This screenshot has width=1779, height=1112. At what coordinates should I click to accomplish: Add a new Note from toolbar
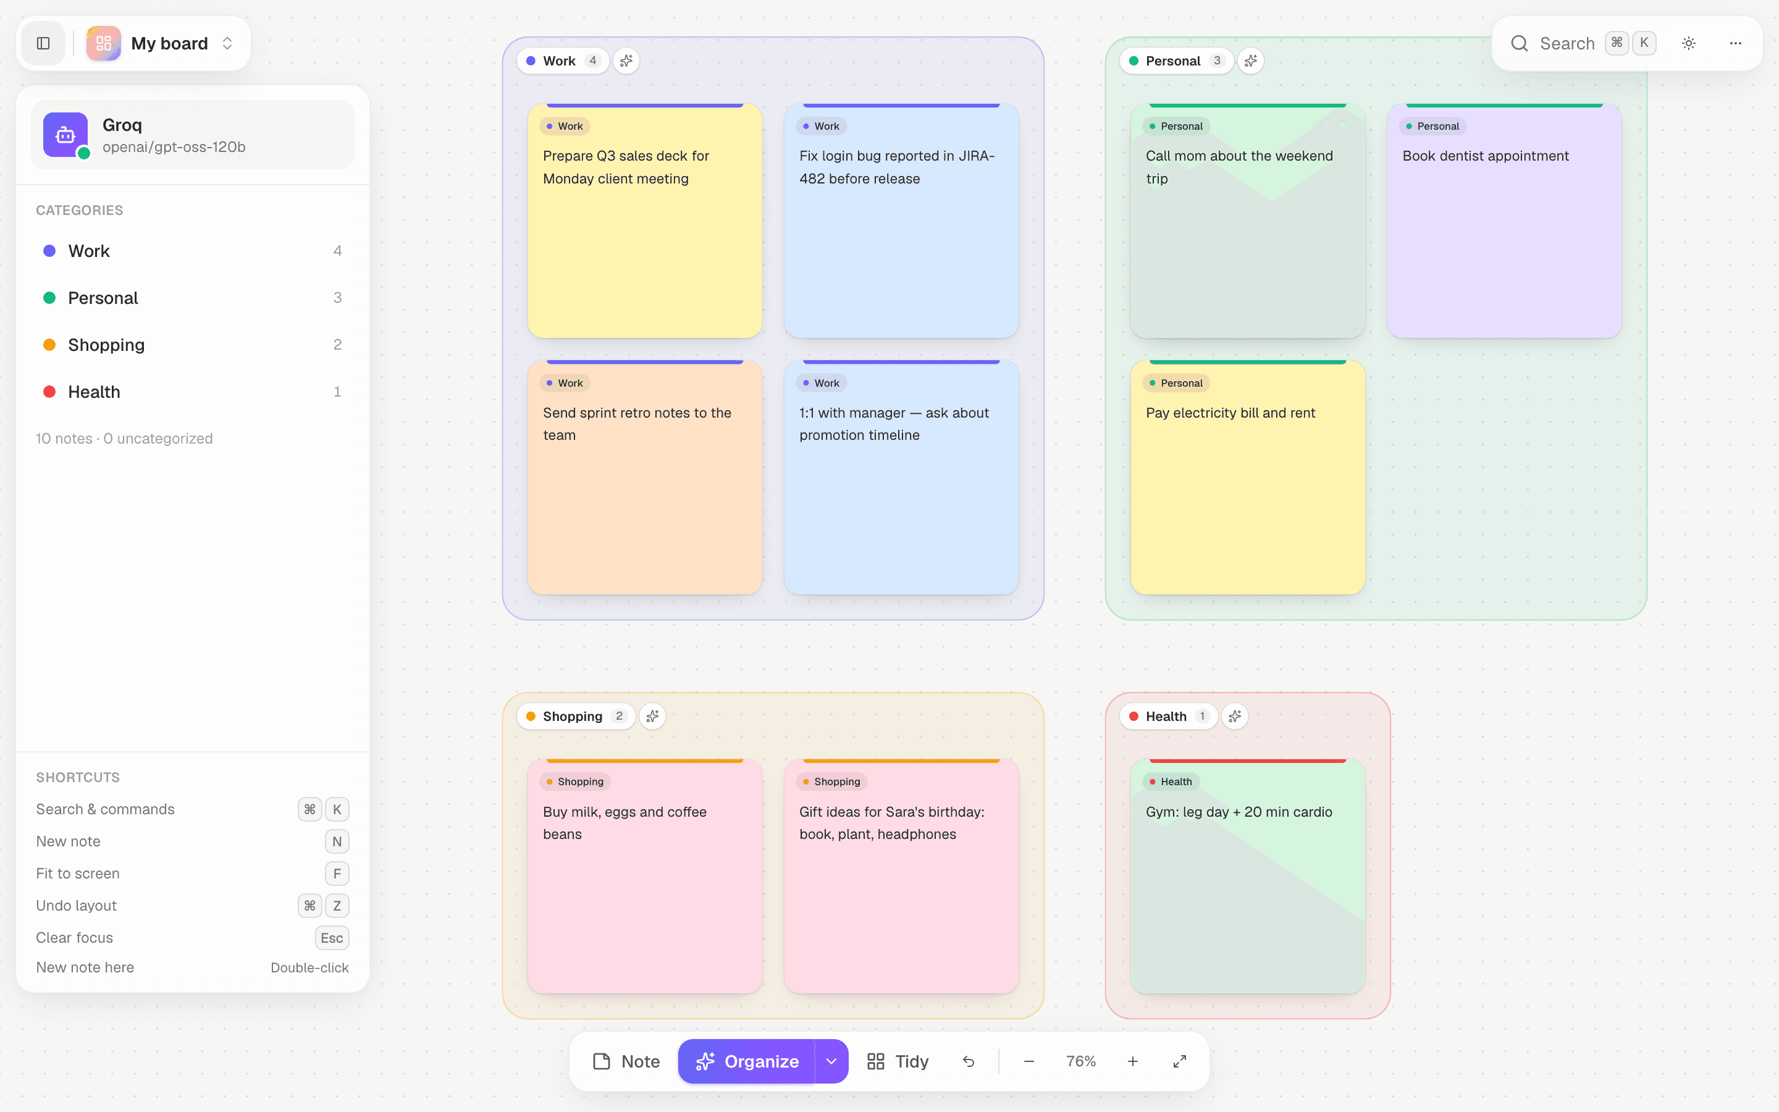pos(626,1061)
